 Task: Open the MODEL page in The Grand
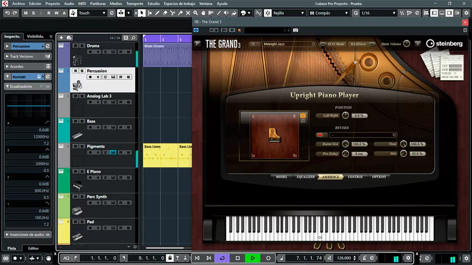(x=282, y=177)
